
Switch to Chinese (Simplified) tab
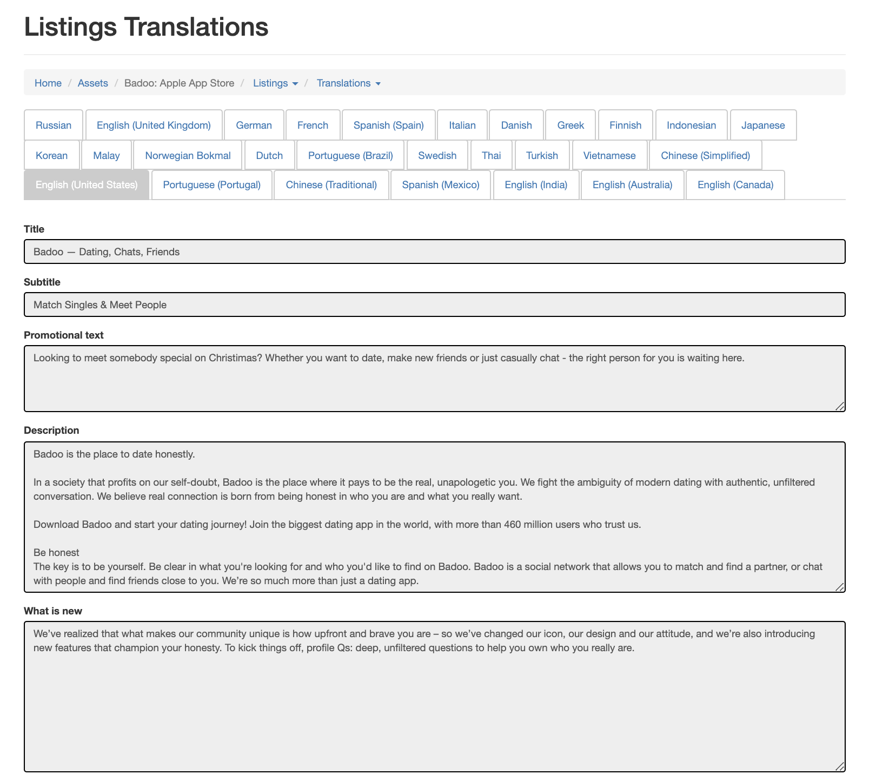[x=706, y=155]
